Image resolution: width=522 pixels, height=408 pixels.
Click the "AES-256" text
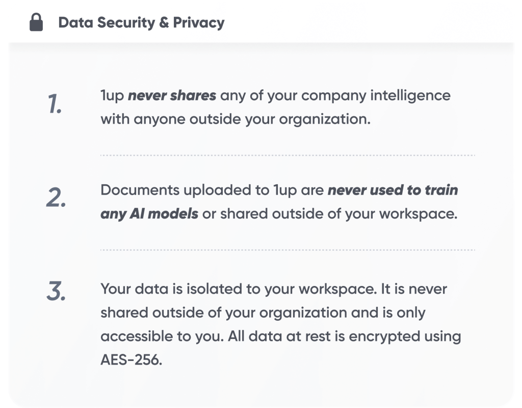coord(131,361)
